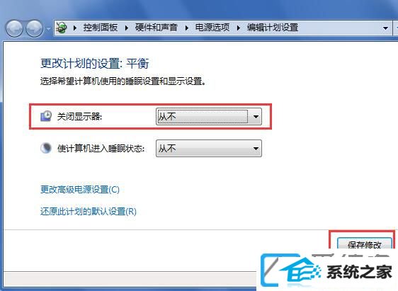This screenshot has height=291, width=398.
Task: Click the Back navigation arrow button
Action: click(x=14, y=28)
